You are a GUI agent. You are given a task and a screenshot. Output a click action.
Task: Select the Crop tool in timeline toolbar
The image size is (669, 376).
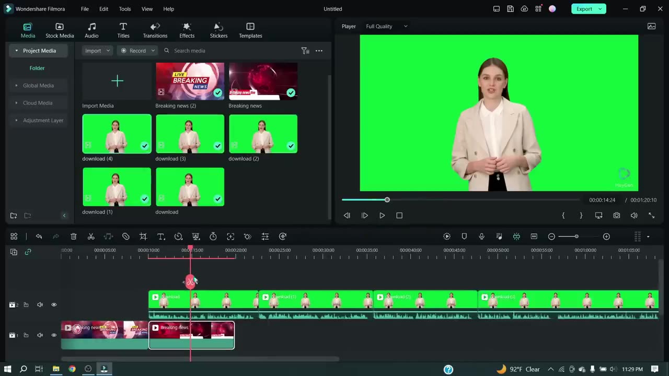point(143,237)
